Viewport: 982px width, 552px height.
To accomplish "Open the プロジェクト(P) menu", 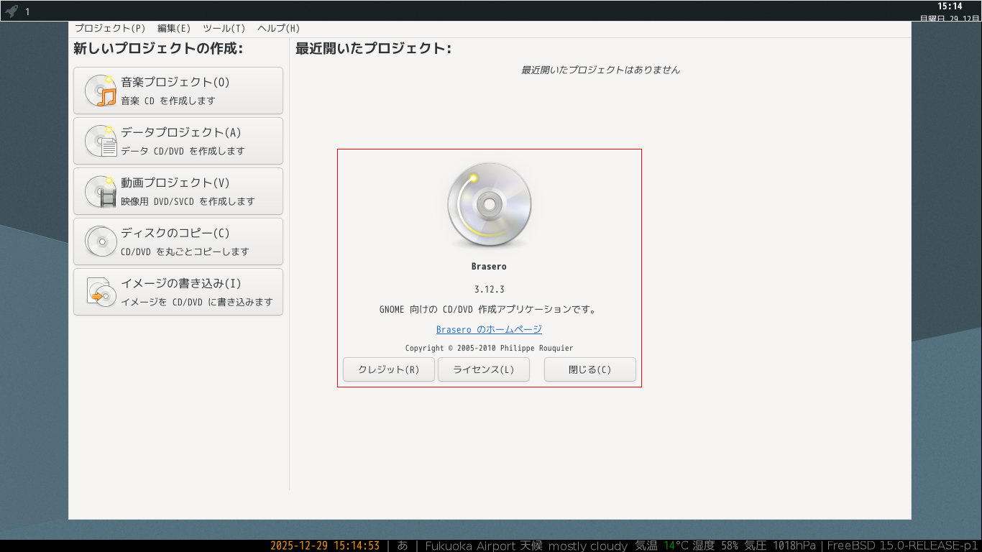I will coord(110,29).
